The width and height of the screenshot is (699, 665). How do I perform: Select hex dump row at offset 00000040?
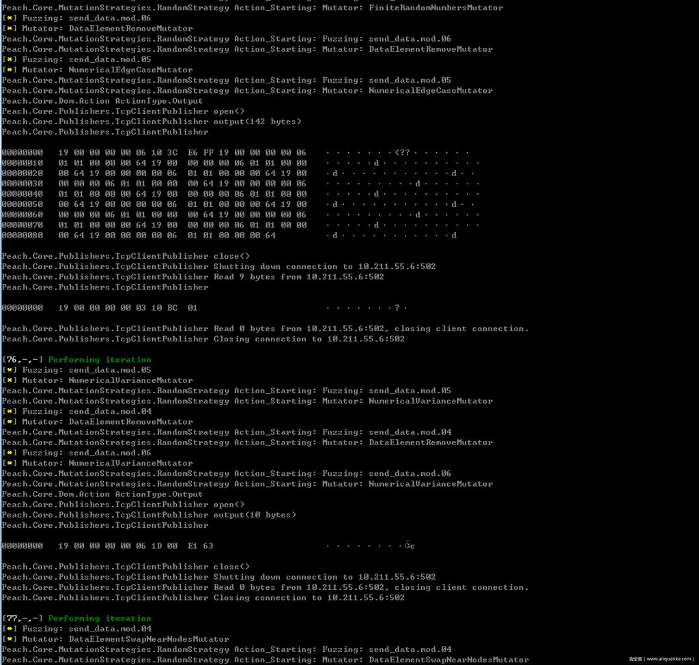[182, 194]
